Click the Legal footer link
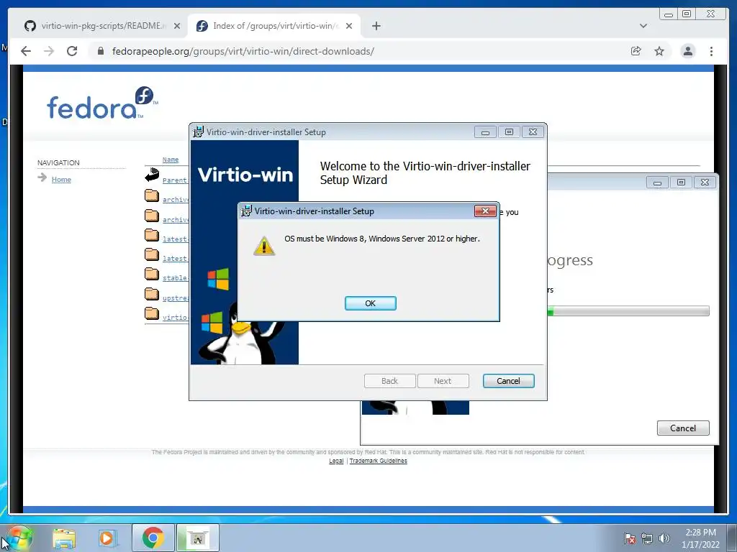The width and height of the screenshot is (737, 552). coord(336,461)
